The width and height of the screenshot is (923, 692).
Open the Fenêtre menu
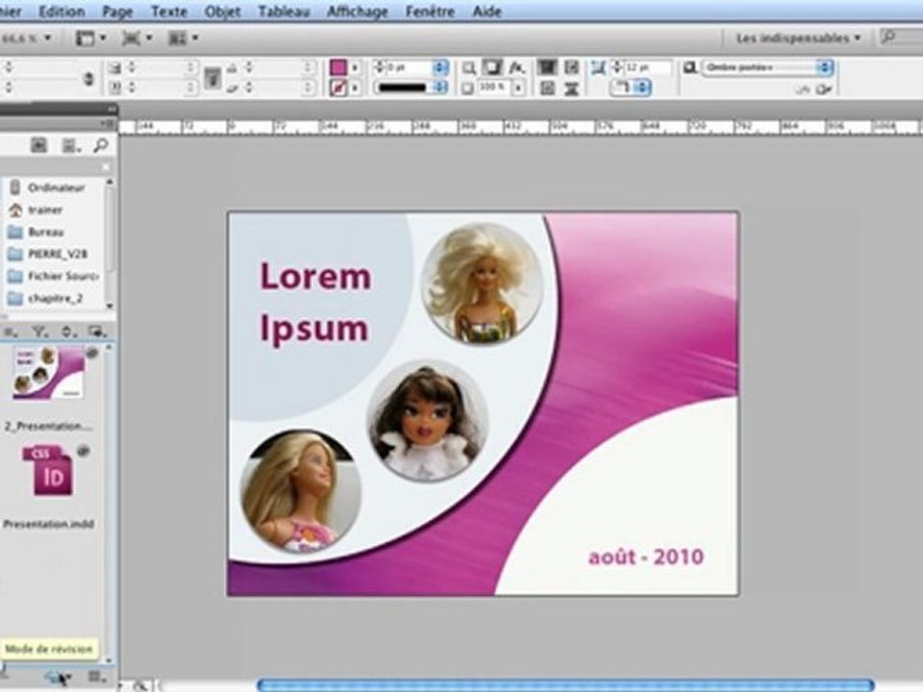point(430,12)
